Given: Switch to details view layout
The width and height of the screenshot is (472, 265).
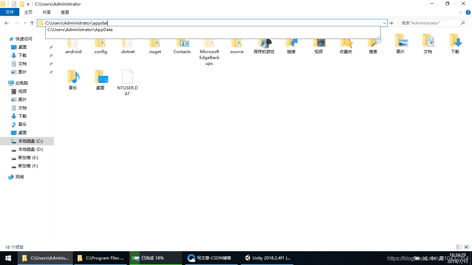Looking at the screenshot, I should coord(459,247).
